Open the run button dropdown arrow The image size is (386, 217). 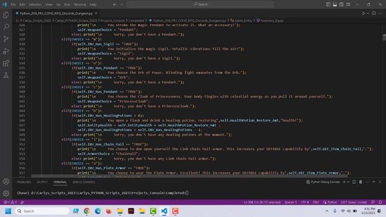[368, 13]
